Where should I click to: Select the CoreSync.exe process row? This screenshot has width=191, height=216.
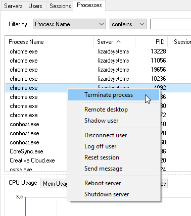[36, 151]
